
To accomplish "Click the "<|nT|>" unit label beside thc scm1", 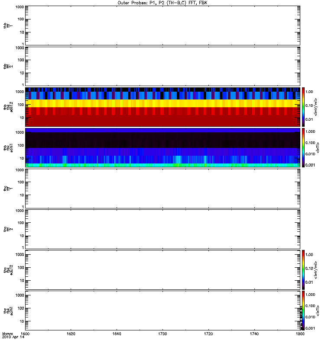I will [x=318, y=311].
